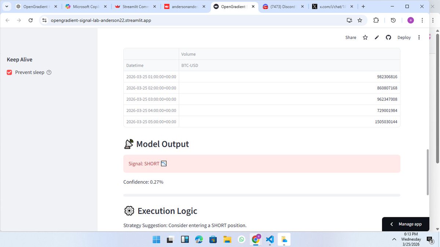This screenshot has height=247, width=440.
Task: View site information icon in address bar
Action: [x=44, y=20]
